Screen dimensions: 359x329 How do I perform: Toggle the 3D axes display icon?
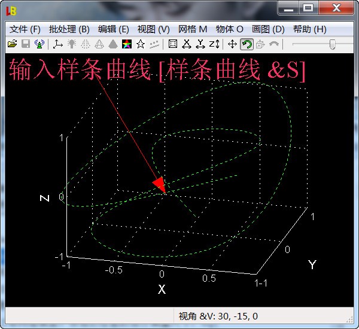point(57,44)
